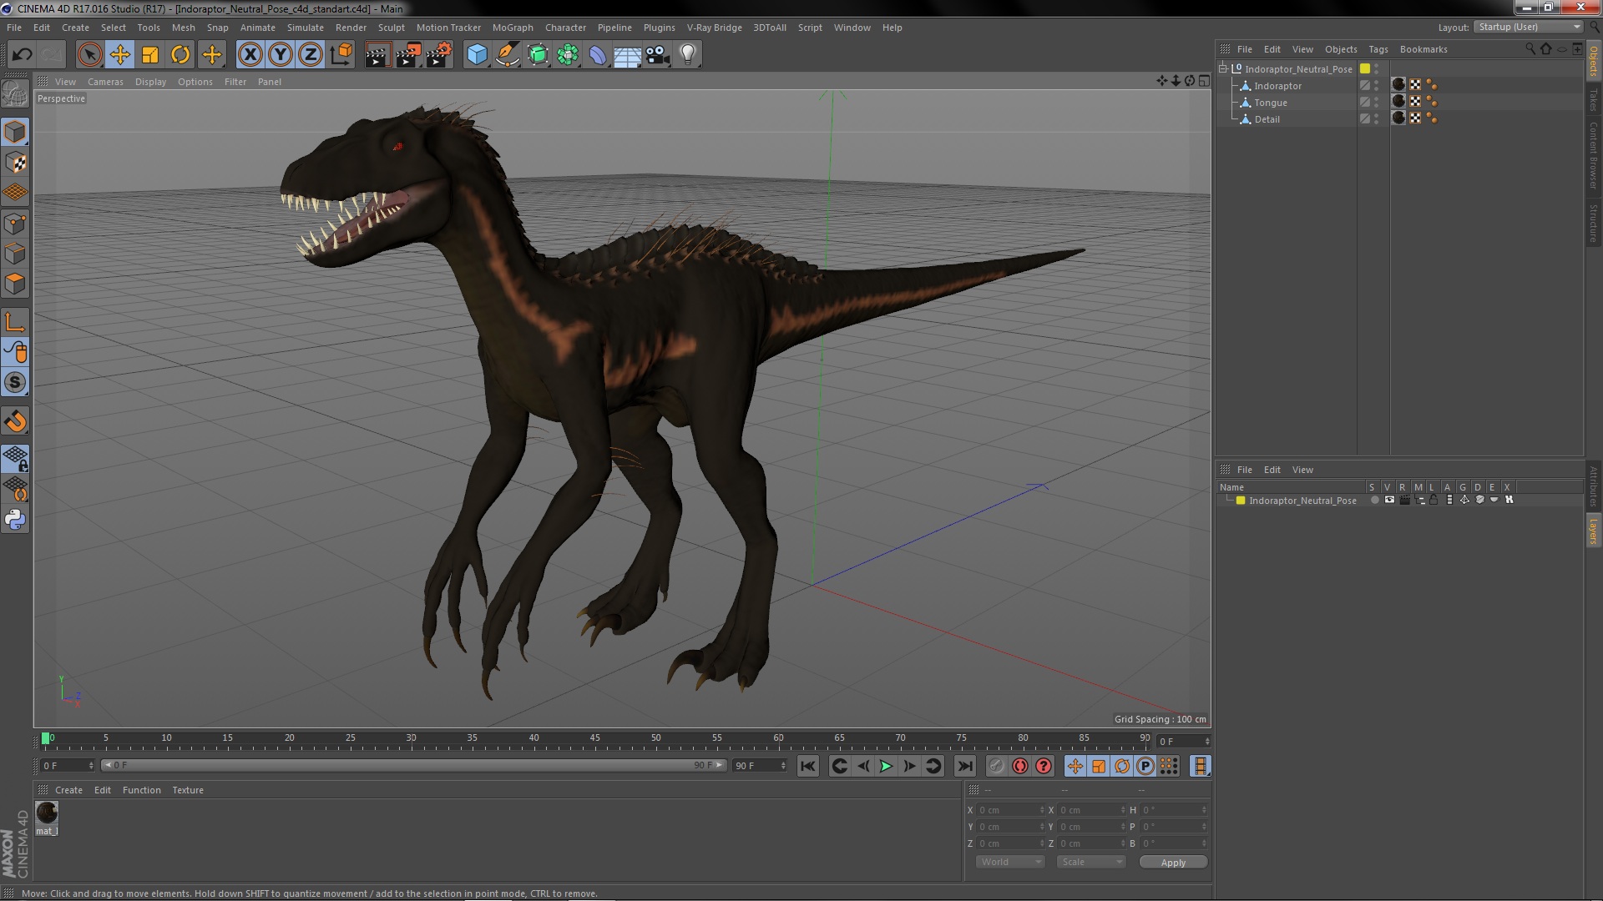Open the Simulate menu
Image resolution: width=1603 pixels, height=901 pixels.
[x=305, y=27]
